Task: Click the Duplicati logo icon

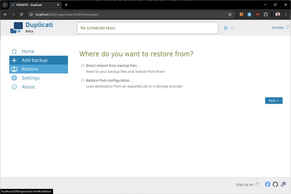Action: (x=17, y=28)
